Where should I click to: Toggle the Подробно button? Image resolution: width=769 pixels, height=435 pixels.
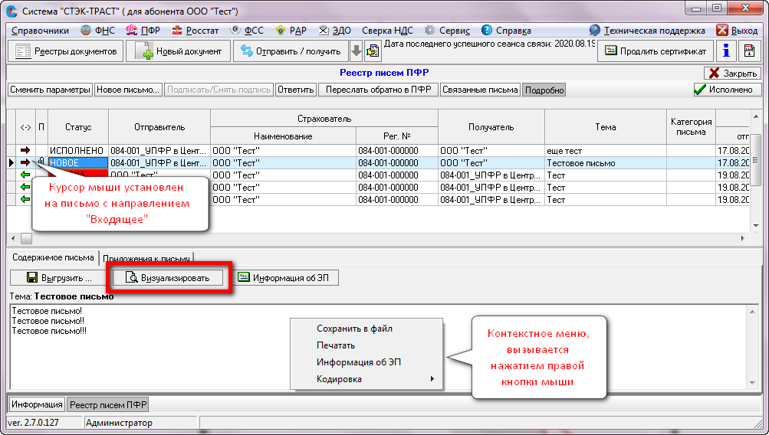(x=544, y=90)
